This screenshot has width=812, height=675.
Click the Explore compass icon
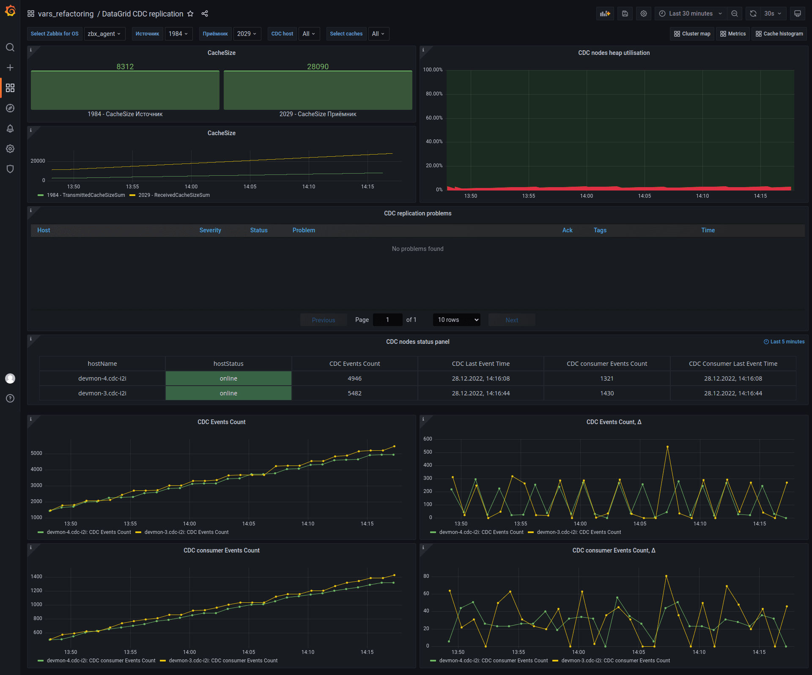[x=10, y=108]
